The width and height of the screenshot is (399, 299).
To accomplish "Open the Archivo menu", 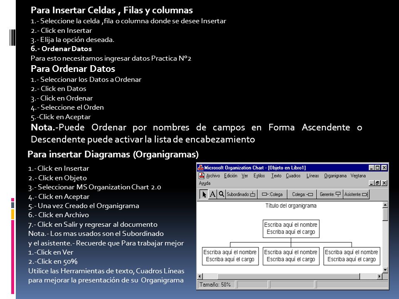I will coord(213,176).
